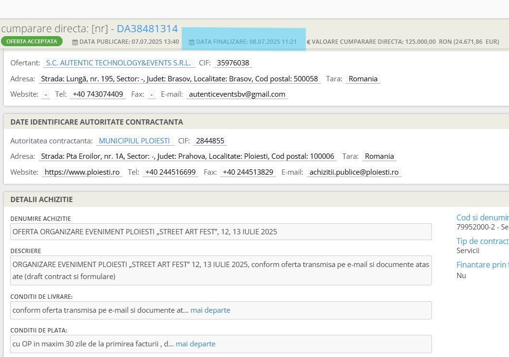Click the calendar icon beside Data Publicare
Image resolution: width=509 pixels, height=357 pixels.
[75, 42]
